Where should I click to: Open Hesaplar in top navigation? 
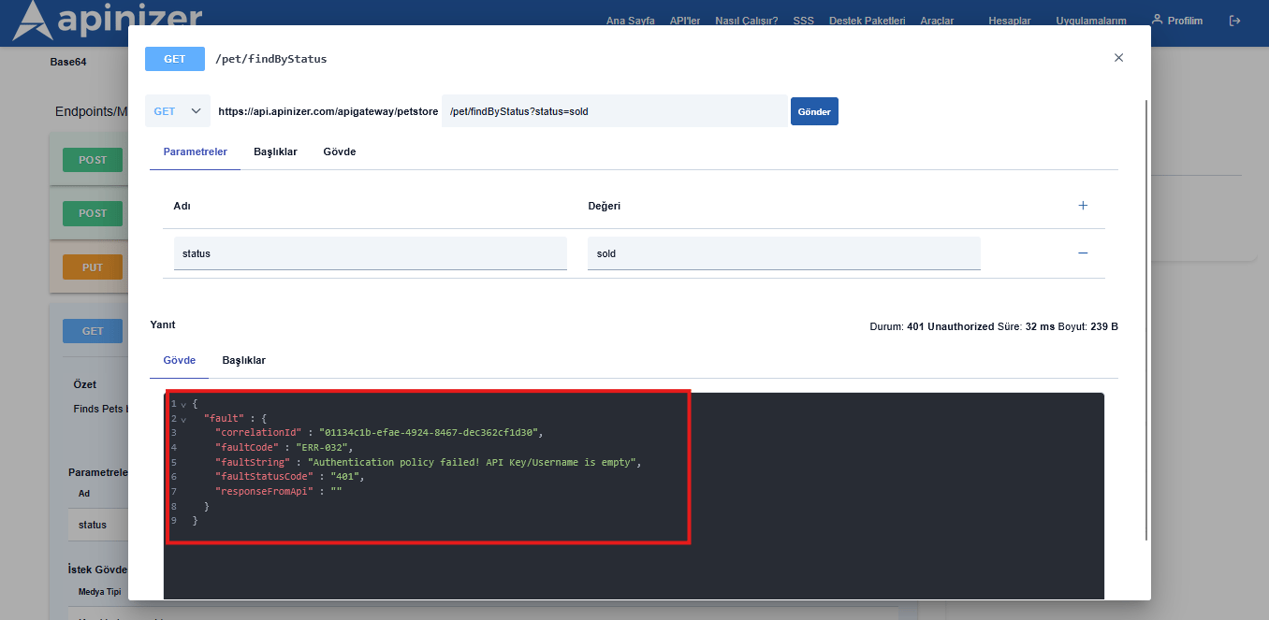(x=1010, y=21)
